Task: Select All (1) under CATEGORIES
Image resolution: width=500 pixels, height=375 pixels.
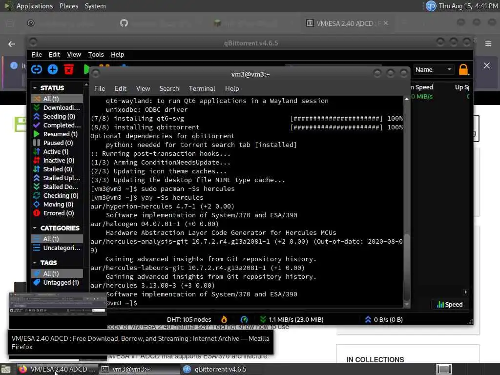Action: click(x=57, y=239)
